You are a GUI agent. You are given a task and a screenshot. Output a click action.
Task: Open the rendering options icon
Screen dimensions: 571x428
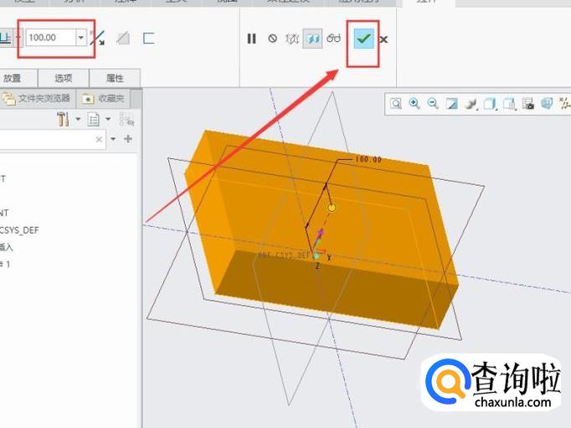471,104
